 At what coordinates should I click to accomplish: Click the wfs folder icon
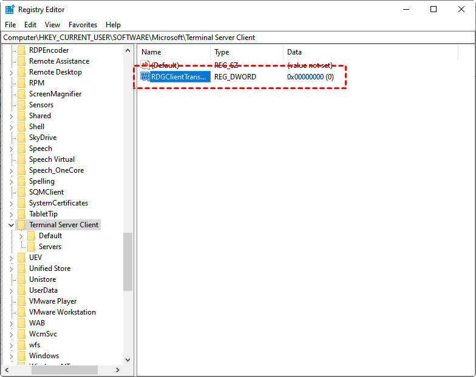click(x=22, y=345)
